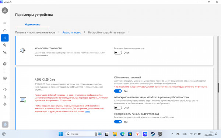The width and height of the screenshot is (221, 138).
Task: Launch Microsoft Edge from taskbar
Action: [122, 134]
